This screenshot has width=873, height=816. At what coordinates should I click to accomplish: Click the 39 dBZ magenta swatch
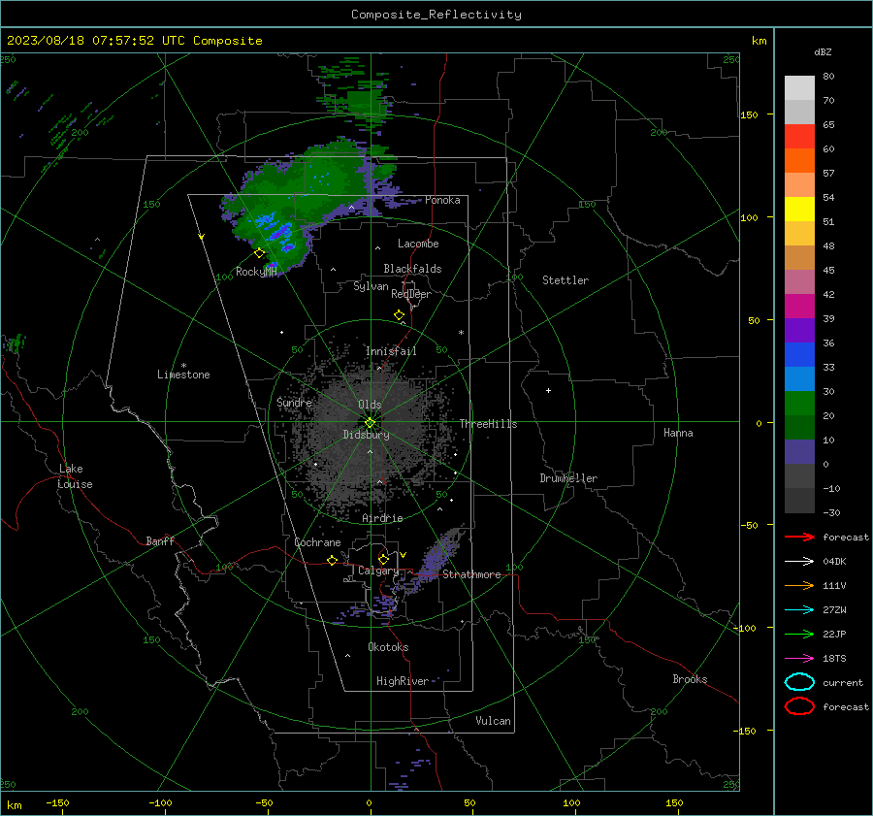799,307
